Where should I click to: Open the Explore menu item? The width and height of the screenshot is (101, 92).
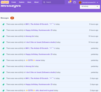[x=22, y=2]
